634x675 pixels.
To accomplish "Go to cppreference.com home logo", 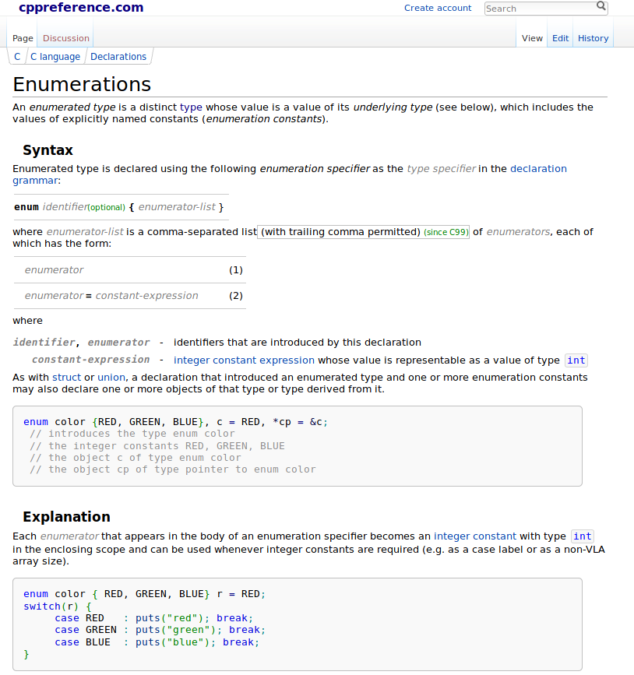I will pos(81,8).
